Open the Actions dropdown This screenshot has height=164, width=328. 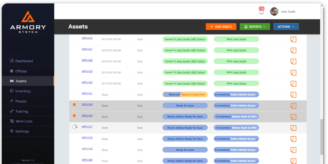click(286, 27)
